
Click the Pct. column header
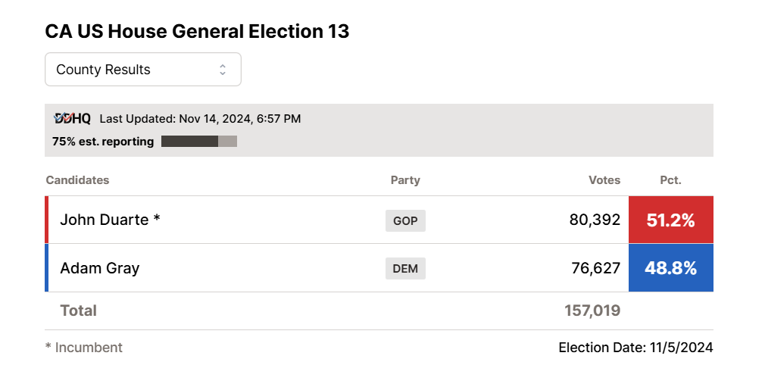(670, 180)
